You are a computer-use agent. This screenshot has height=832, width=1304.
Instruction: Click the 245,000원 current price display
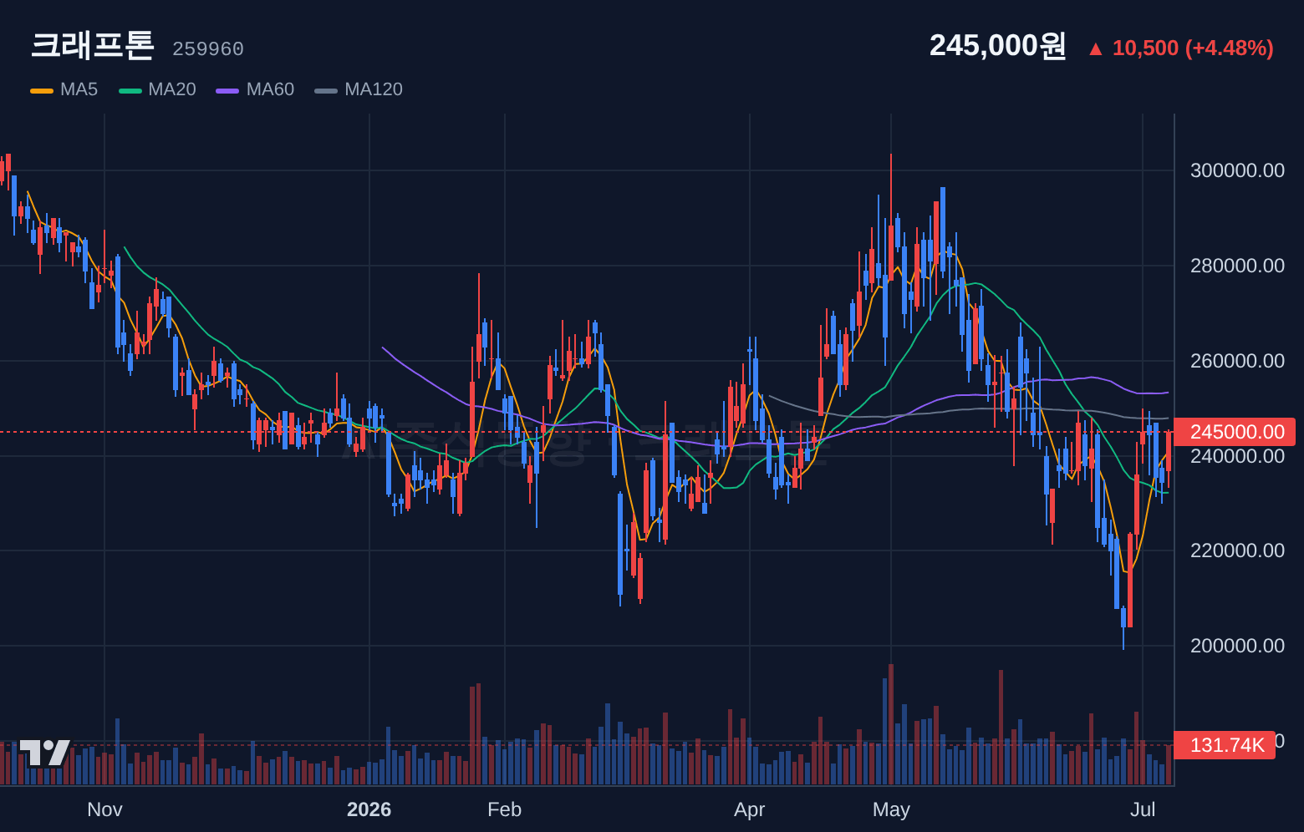coord(998,45)
